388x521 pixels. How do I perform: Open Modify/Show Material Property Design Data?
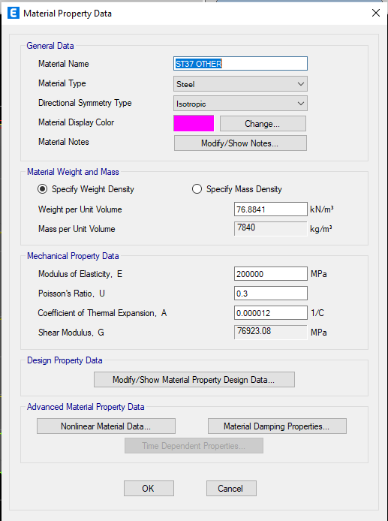(194, 379)
